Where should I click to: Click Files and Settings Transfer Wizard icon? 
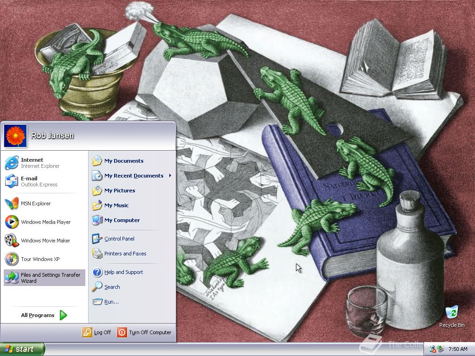12,278
